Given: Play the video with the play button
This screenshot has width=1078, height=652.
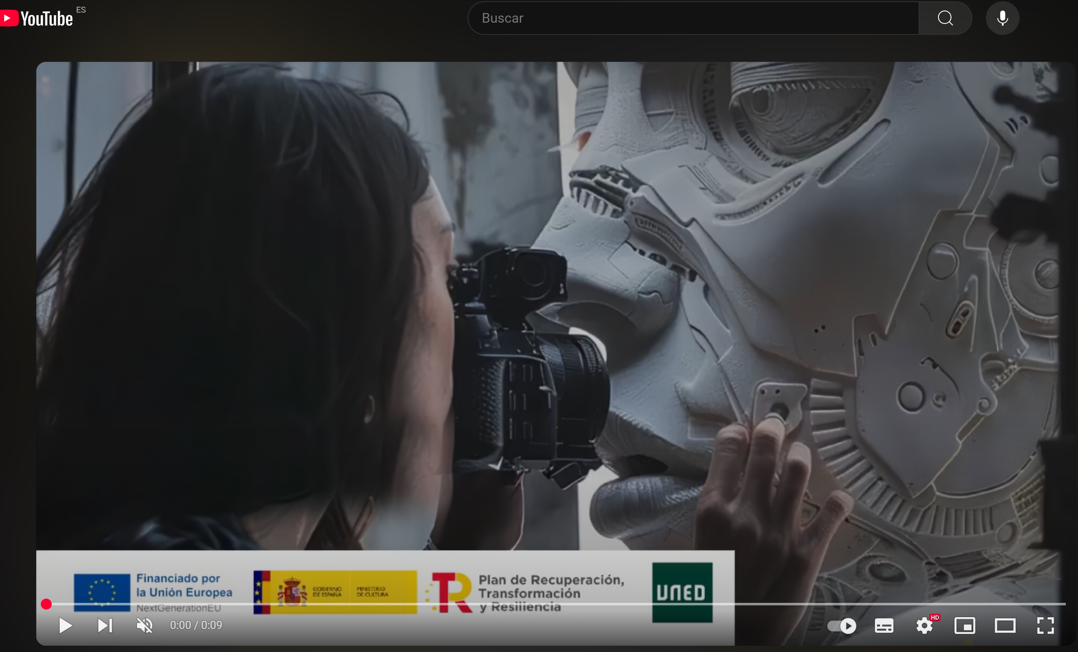Looking at the screenshot, I should (65, 626).
